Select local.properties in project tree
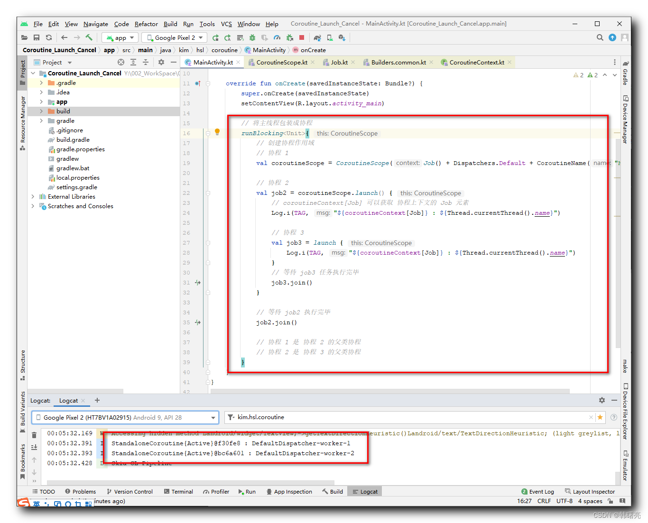 pyautogui.click(x=78, y=177)
